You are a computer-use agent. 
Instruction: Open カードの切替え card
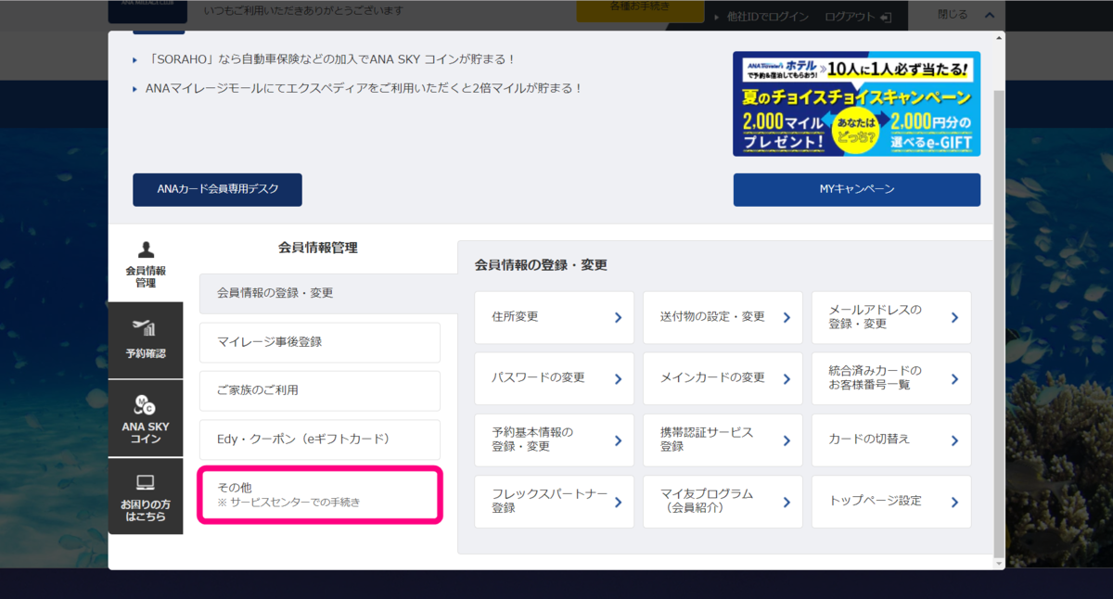(x=891, y=440)
